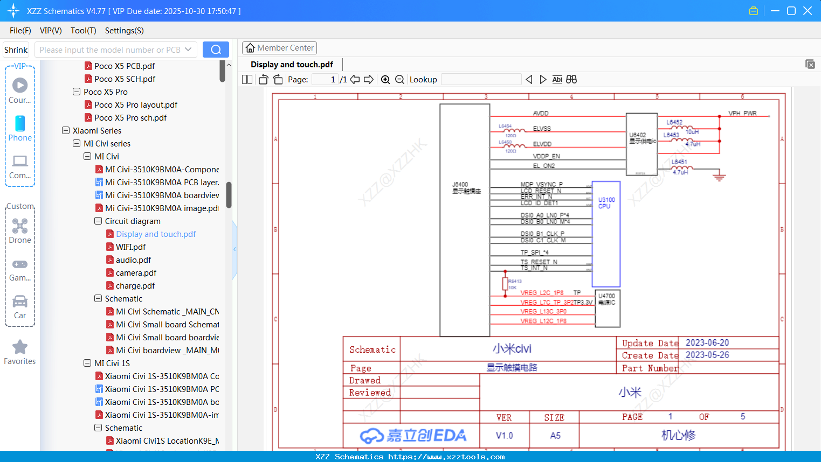Open Mi Civi-3510K9BM0A PCB layer file
Image resolution: width=821 pixels, height=462 pixels.
pyautogui.click(x=157, y=183)
